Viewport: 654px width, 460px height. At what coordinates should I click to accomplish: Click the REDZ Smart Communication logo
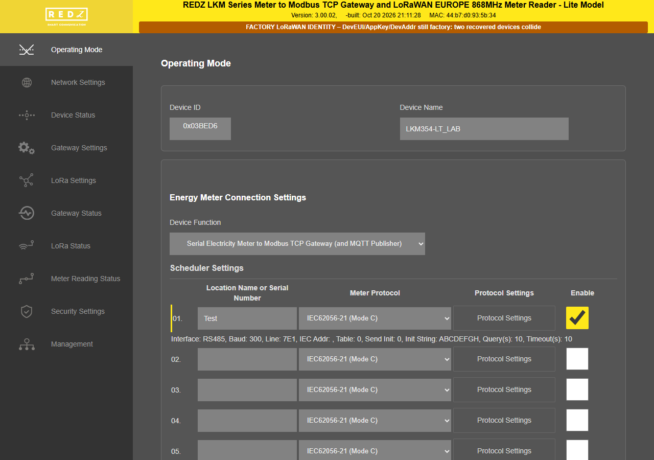[66, 16]
